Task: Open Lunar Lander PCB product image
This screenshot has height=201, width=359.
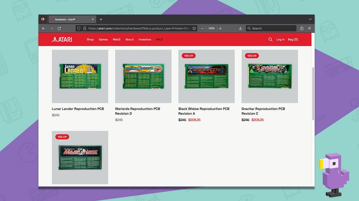Action: (80, 76)
